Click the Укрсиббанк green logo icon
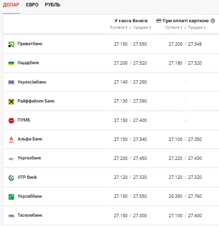This screenshot has height=226, width=219. point(11,197)
